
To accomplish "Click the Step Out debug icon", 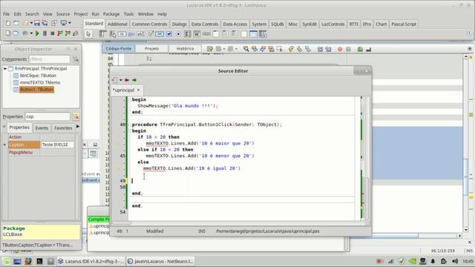I will tap(76, 33).
